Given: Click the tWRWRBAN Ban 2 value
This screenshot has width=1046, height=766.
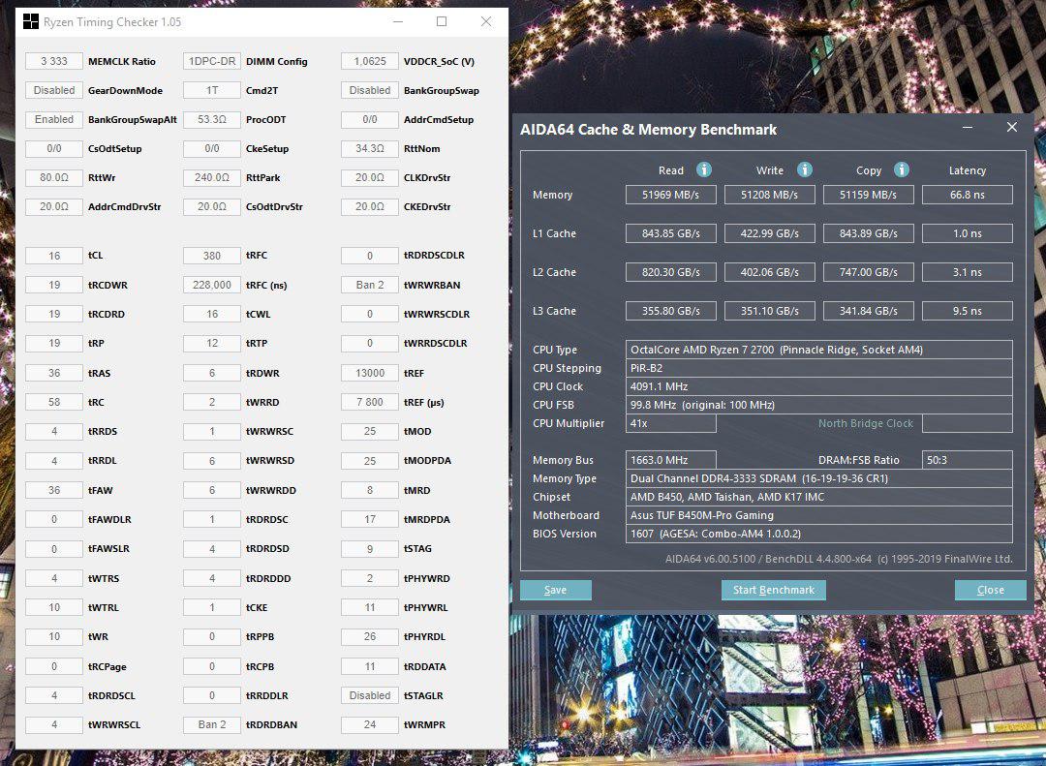Looking at the screenshot, I should tap(370, 285).
